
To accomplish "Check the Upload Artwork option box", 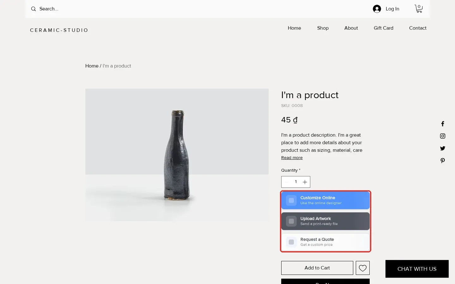I will [x=291, y=221].
